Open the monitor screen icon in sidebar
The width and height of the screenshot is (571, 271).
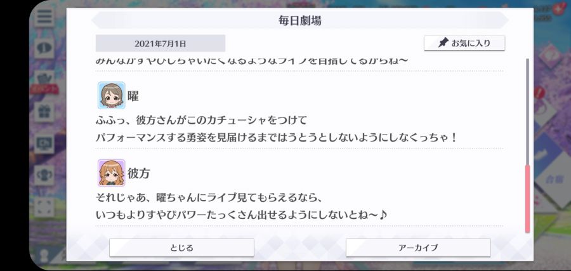click(44, 143)
